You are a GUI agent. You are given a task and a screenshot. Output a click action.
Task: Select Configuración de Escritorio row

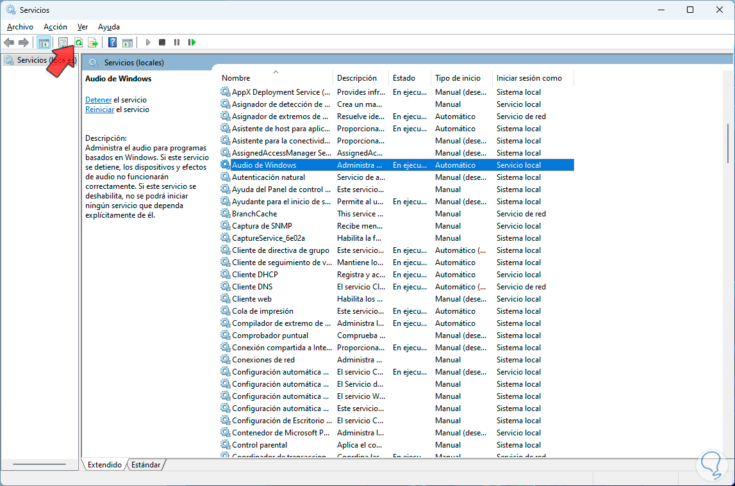coord(397,421)
